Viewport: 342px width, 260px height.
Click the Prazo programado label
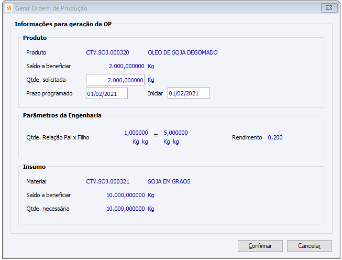(x=49, y=93)
